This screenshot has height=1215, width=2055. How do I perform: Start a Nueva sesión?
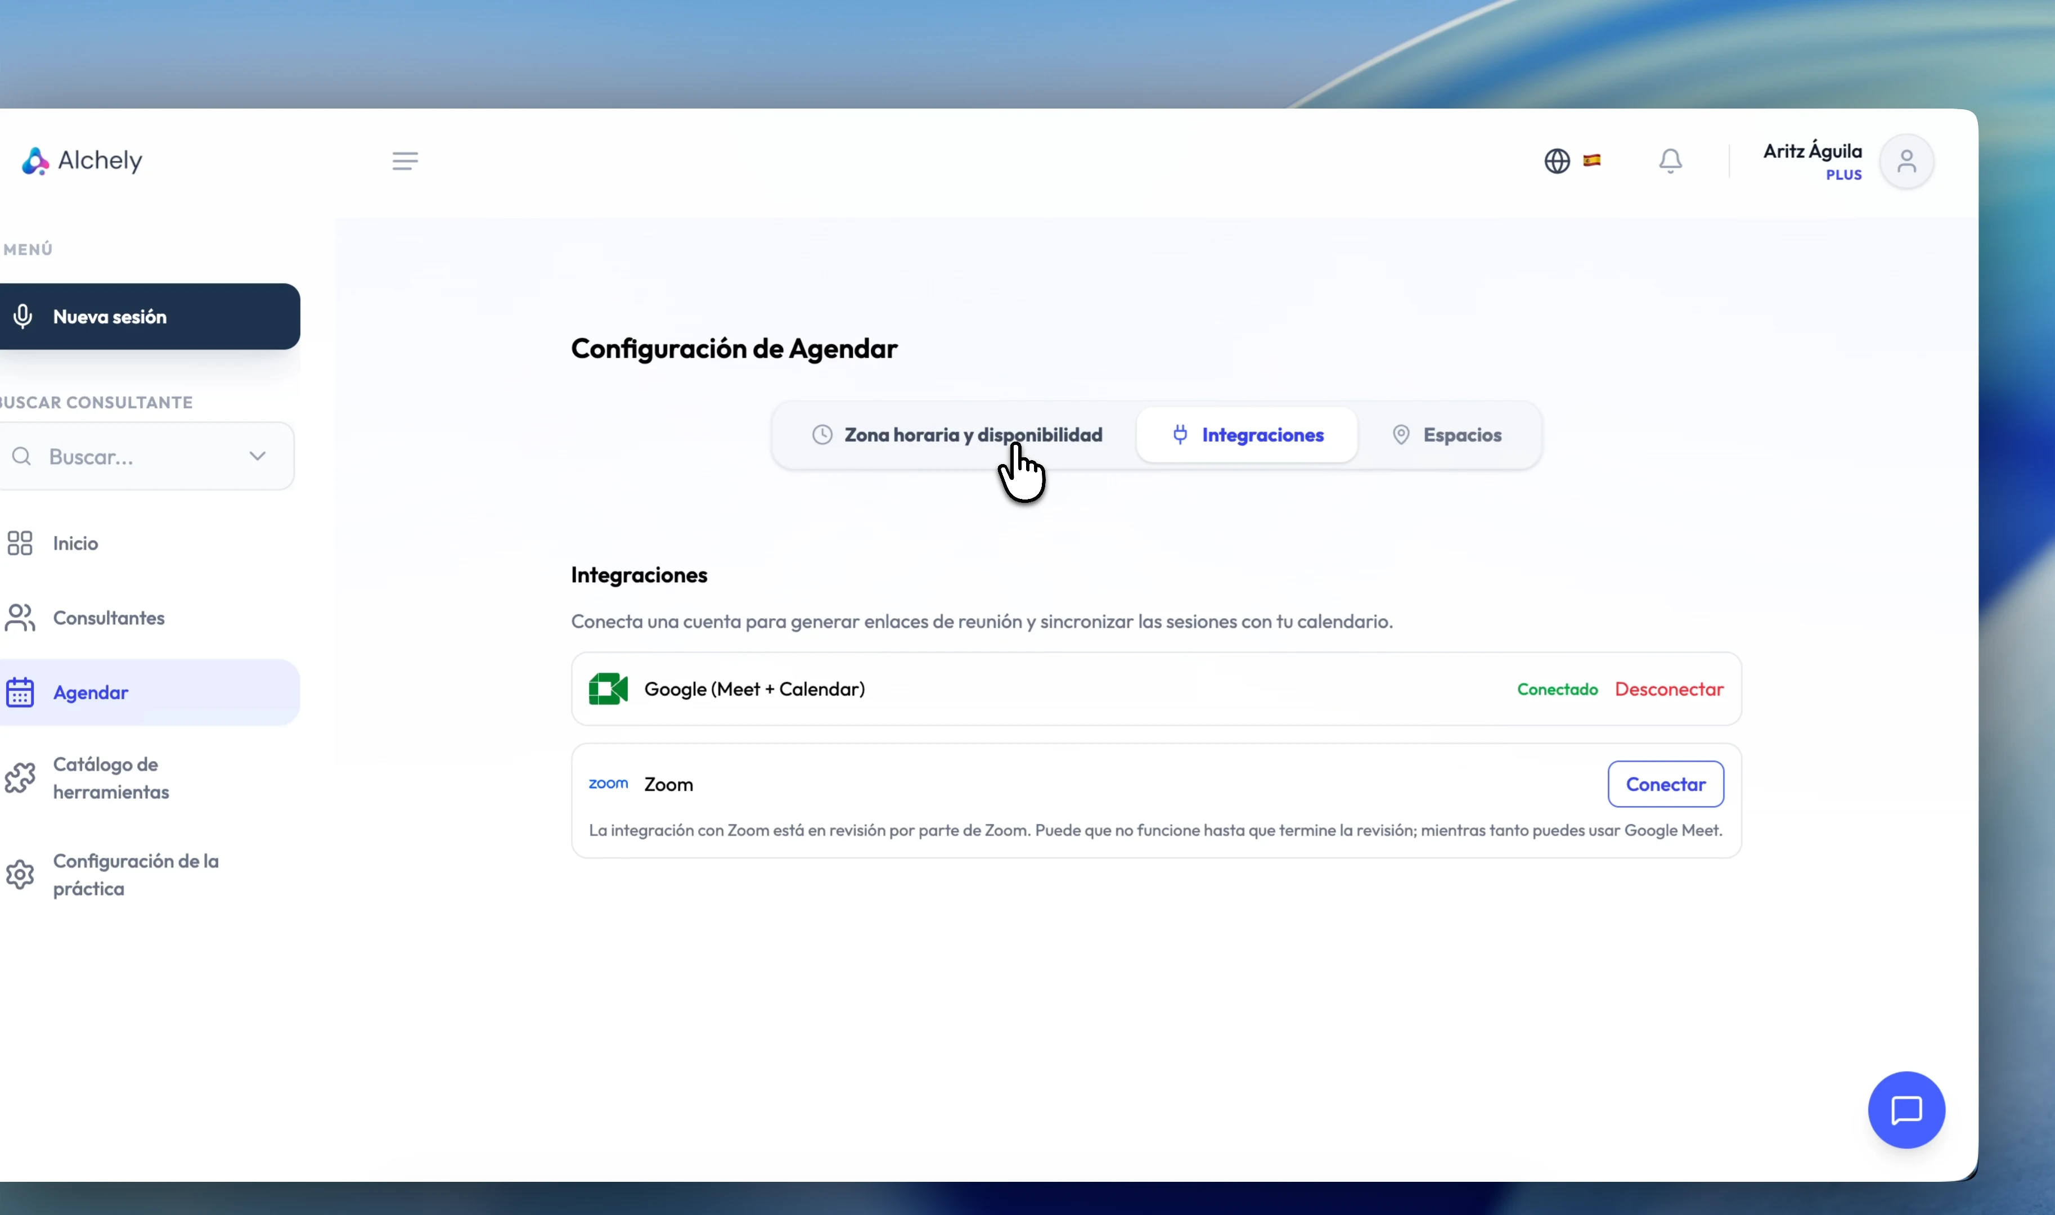coord(150,316)
